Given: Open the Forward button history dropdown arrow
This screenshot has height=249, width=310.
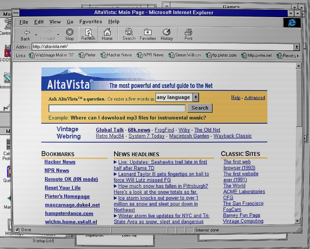Looking at the screenshot, I should pyautogui.click(x=58, y=35).
